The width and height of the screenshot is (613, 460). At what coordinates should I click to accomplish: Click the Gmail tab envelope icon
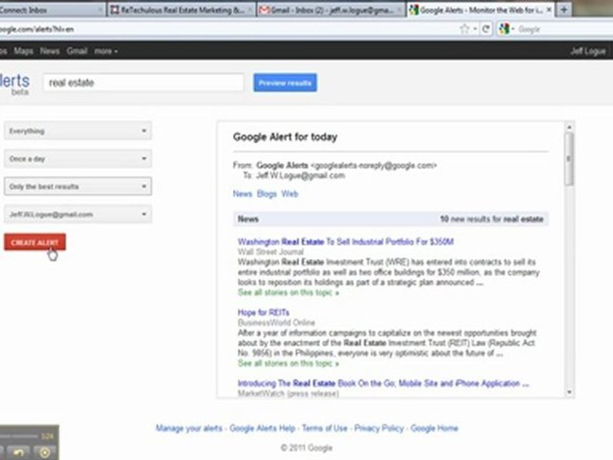pyautogui.click(x=264, y=10)
